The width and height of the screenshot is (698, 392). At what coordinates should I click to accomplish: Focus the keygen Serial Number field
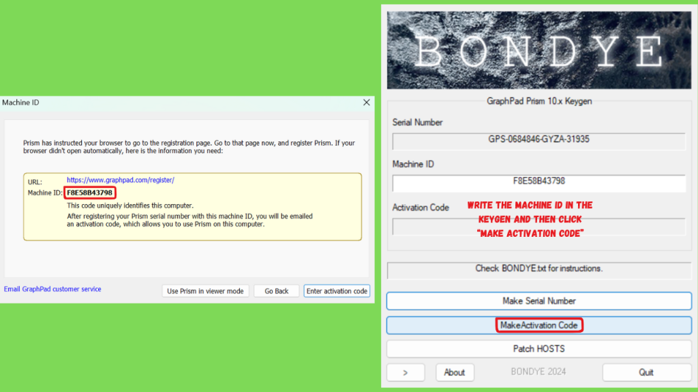(538, 141)
